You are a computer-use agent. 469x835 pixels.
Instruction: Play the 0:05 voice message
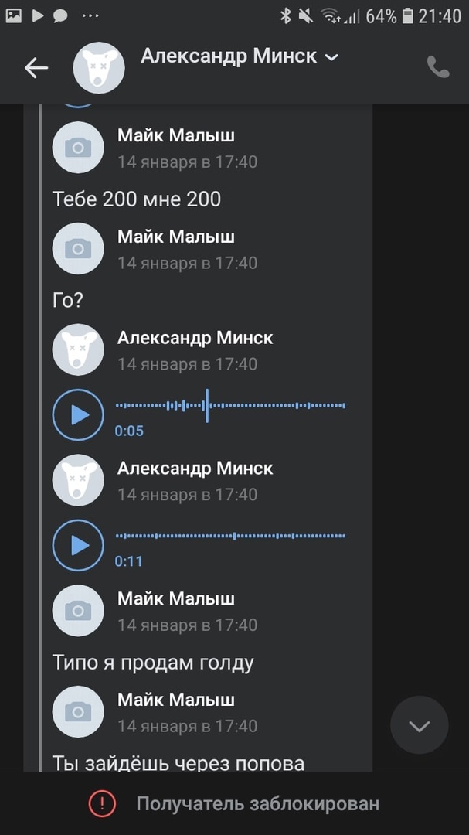(78, 415)
